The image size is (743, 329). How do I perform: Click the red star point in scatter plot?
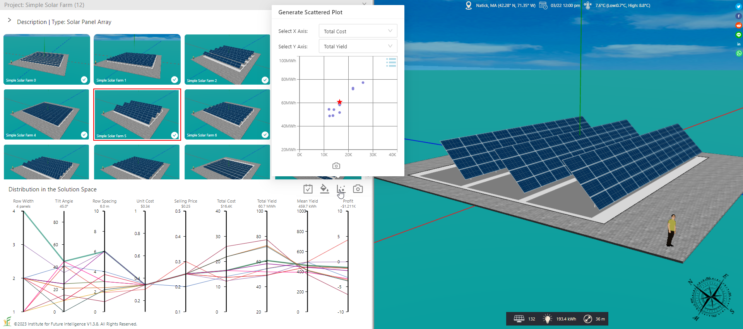pyautogui.click(x=339, y=102)
